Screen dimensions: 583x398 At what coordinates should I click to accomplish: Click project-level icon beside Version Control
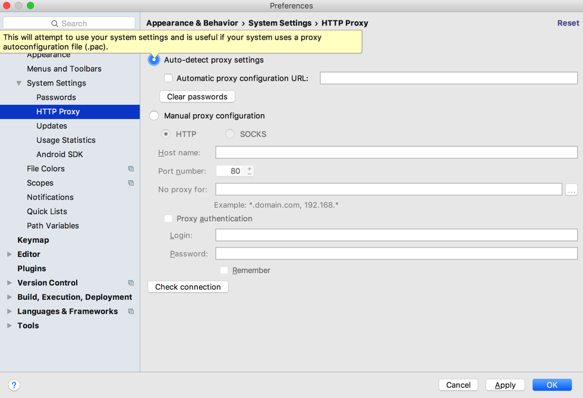click(x=131, y=283)
